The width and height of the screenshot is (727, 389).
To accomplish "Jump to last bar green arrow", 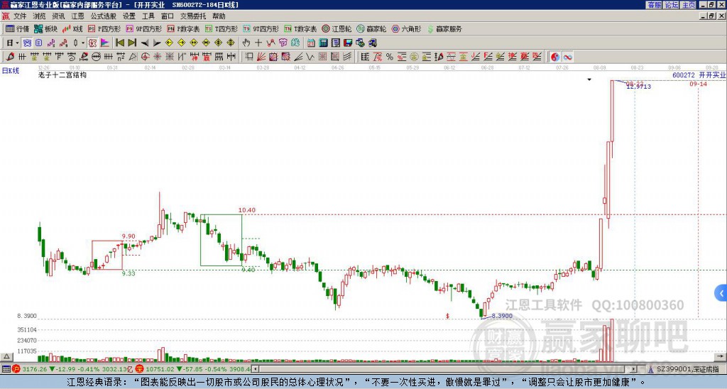I will 132,43.
